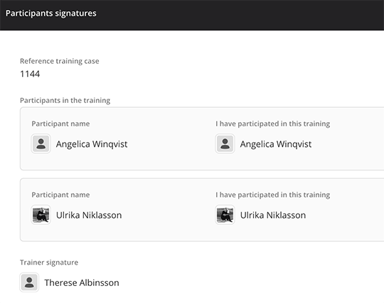
Task: Select Ulrika Niklasson signature name in participated column
Action: point(273,215)
